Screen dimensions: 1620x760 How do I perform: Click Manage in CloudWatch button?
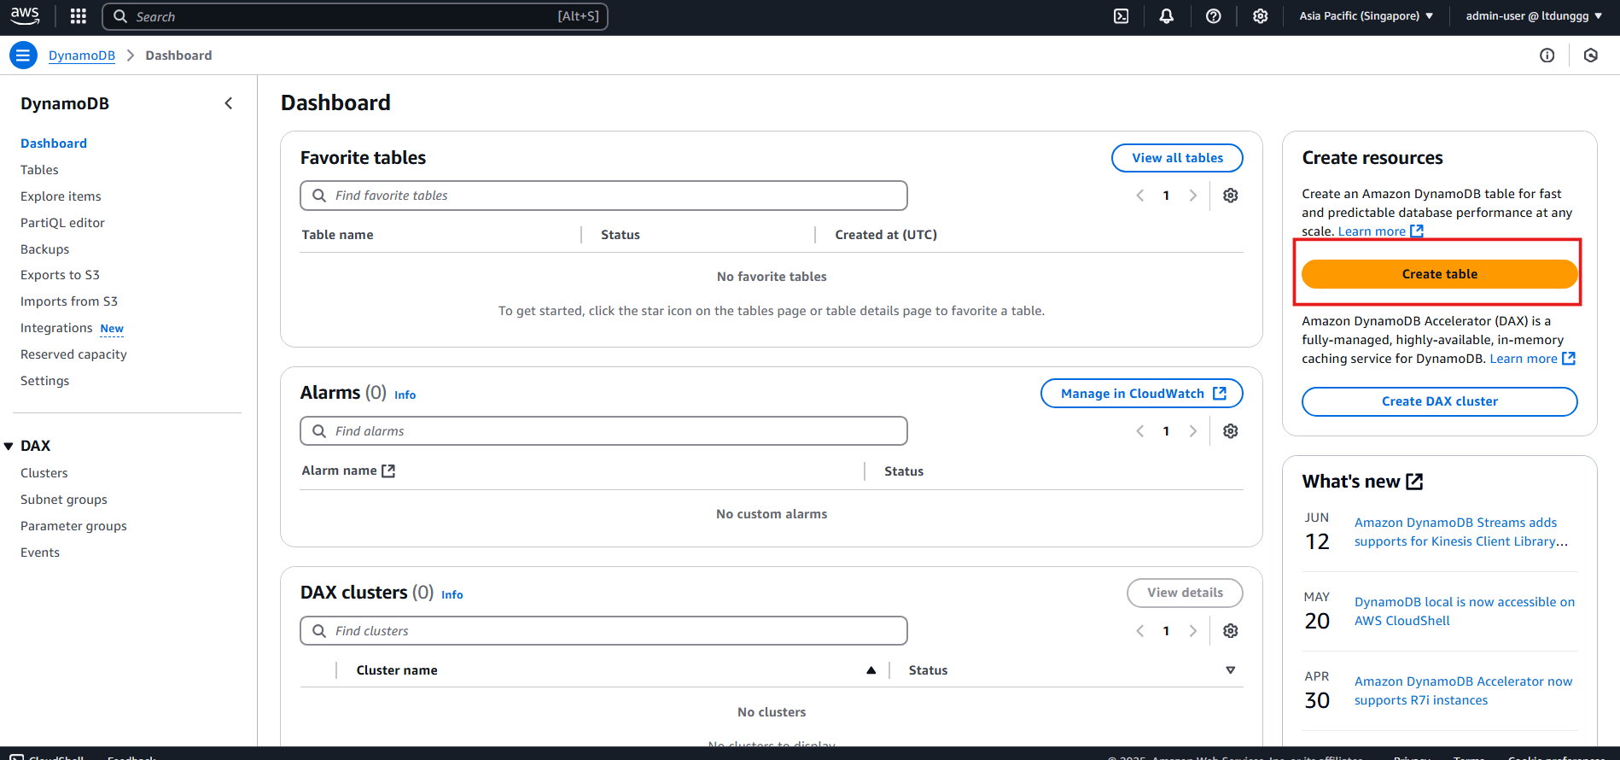coord(1141,394)
